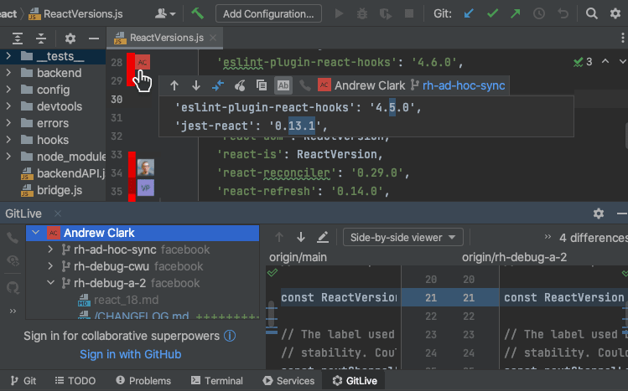Open the Terminal tool window

point(216,381)
